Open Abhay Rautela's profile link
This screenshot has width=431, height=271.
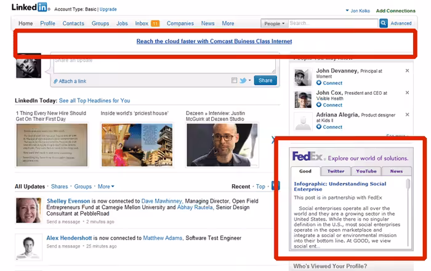coord(195,207)
